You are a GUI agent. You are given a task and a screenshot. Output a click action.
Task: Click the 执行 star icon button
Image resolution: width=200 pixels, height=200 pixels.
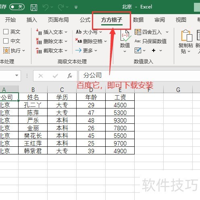(6, 50)
